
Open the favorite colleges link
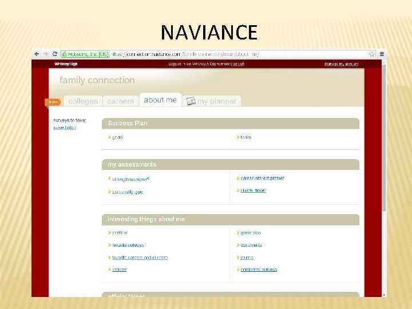128,245
